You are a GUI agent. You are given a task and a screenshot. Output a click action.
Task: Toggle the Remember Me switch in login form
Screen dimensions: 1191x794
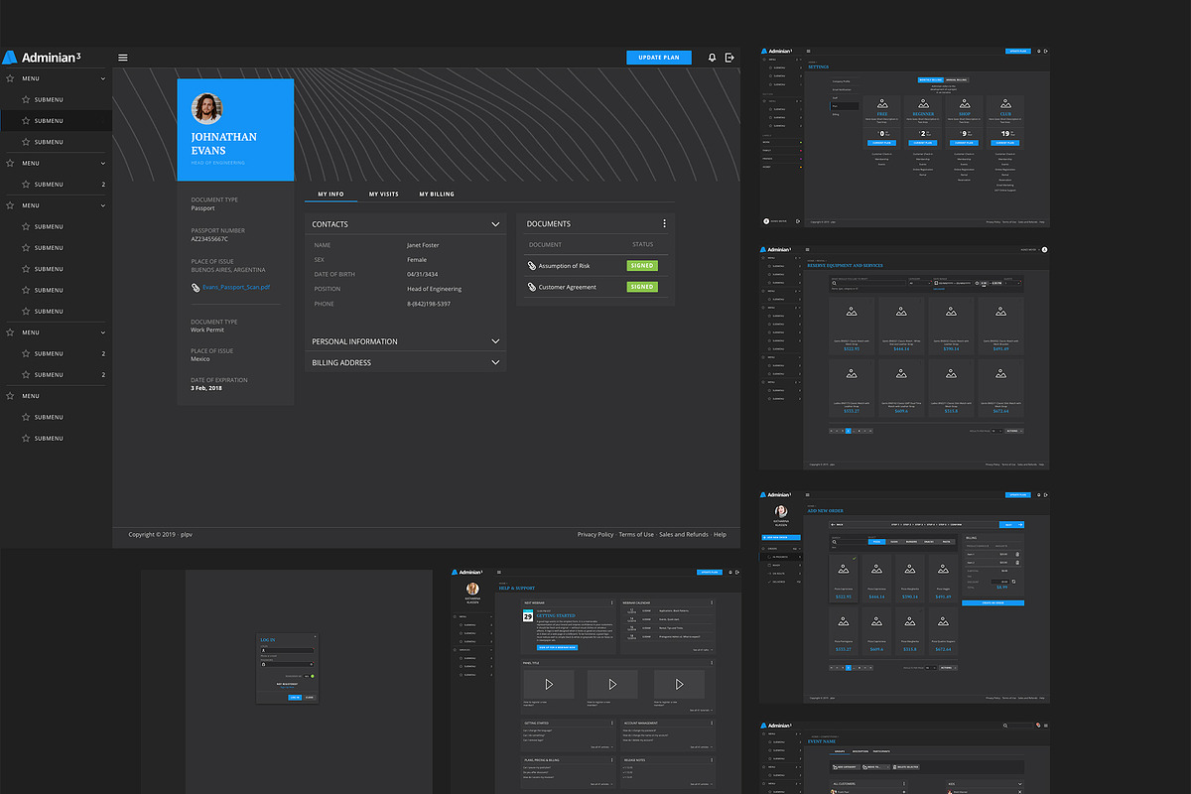click(x=311, y=676)
